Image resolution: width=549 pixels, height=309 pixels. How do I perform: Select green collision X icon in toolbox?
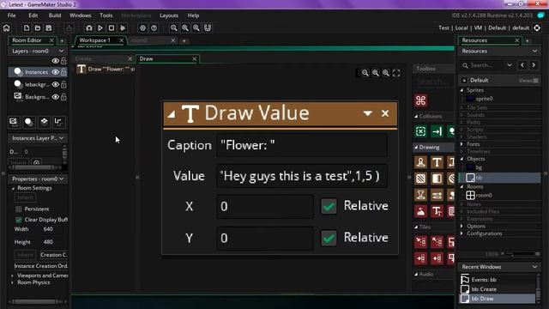tap(421, 131)
